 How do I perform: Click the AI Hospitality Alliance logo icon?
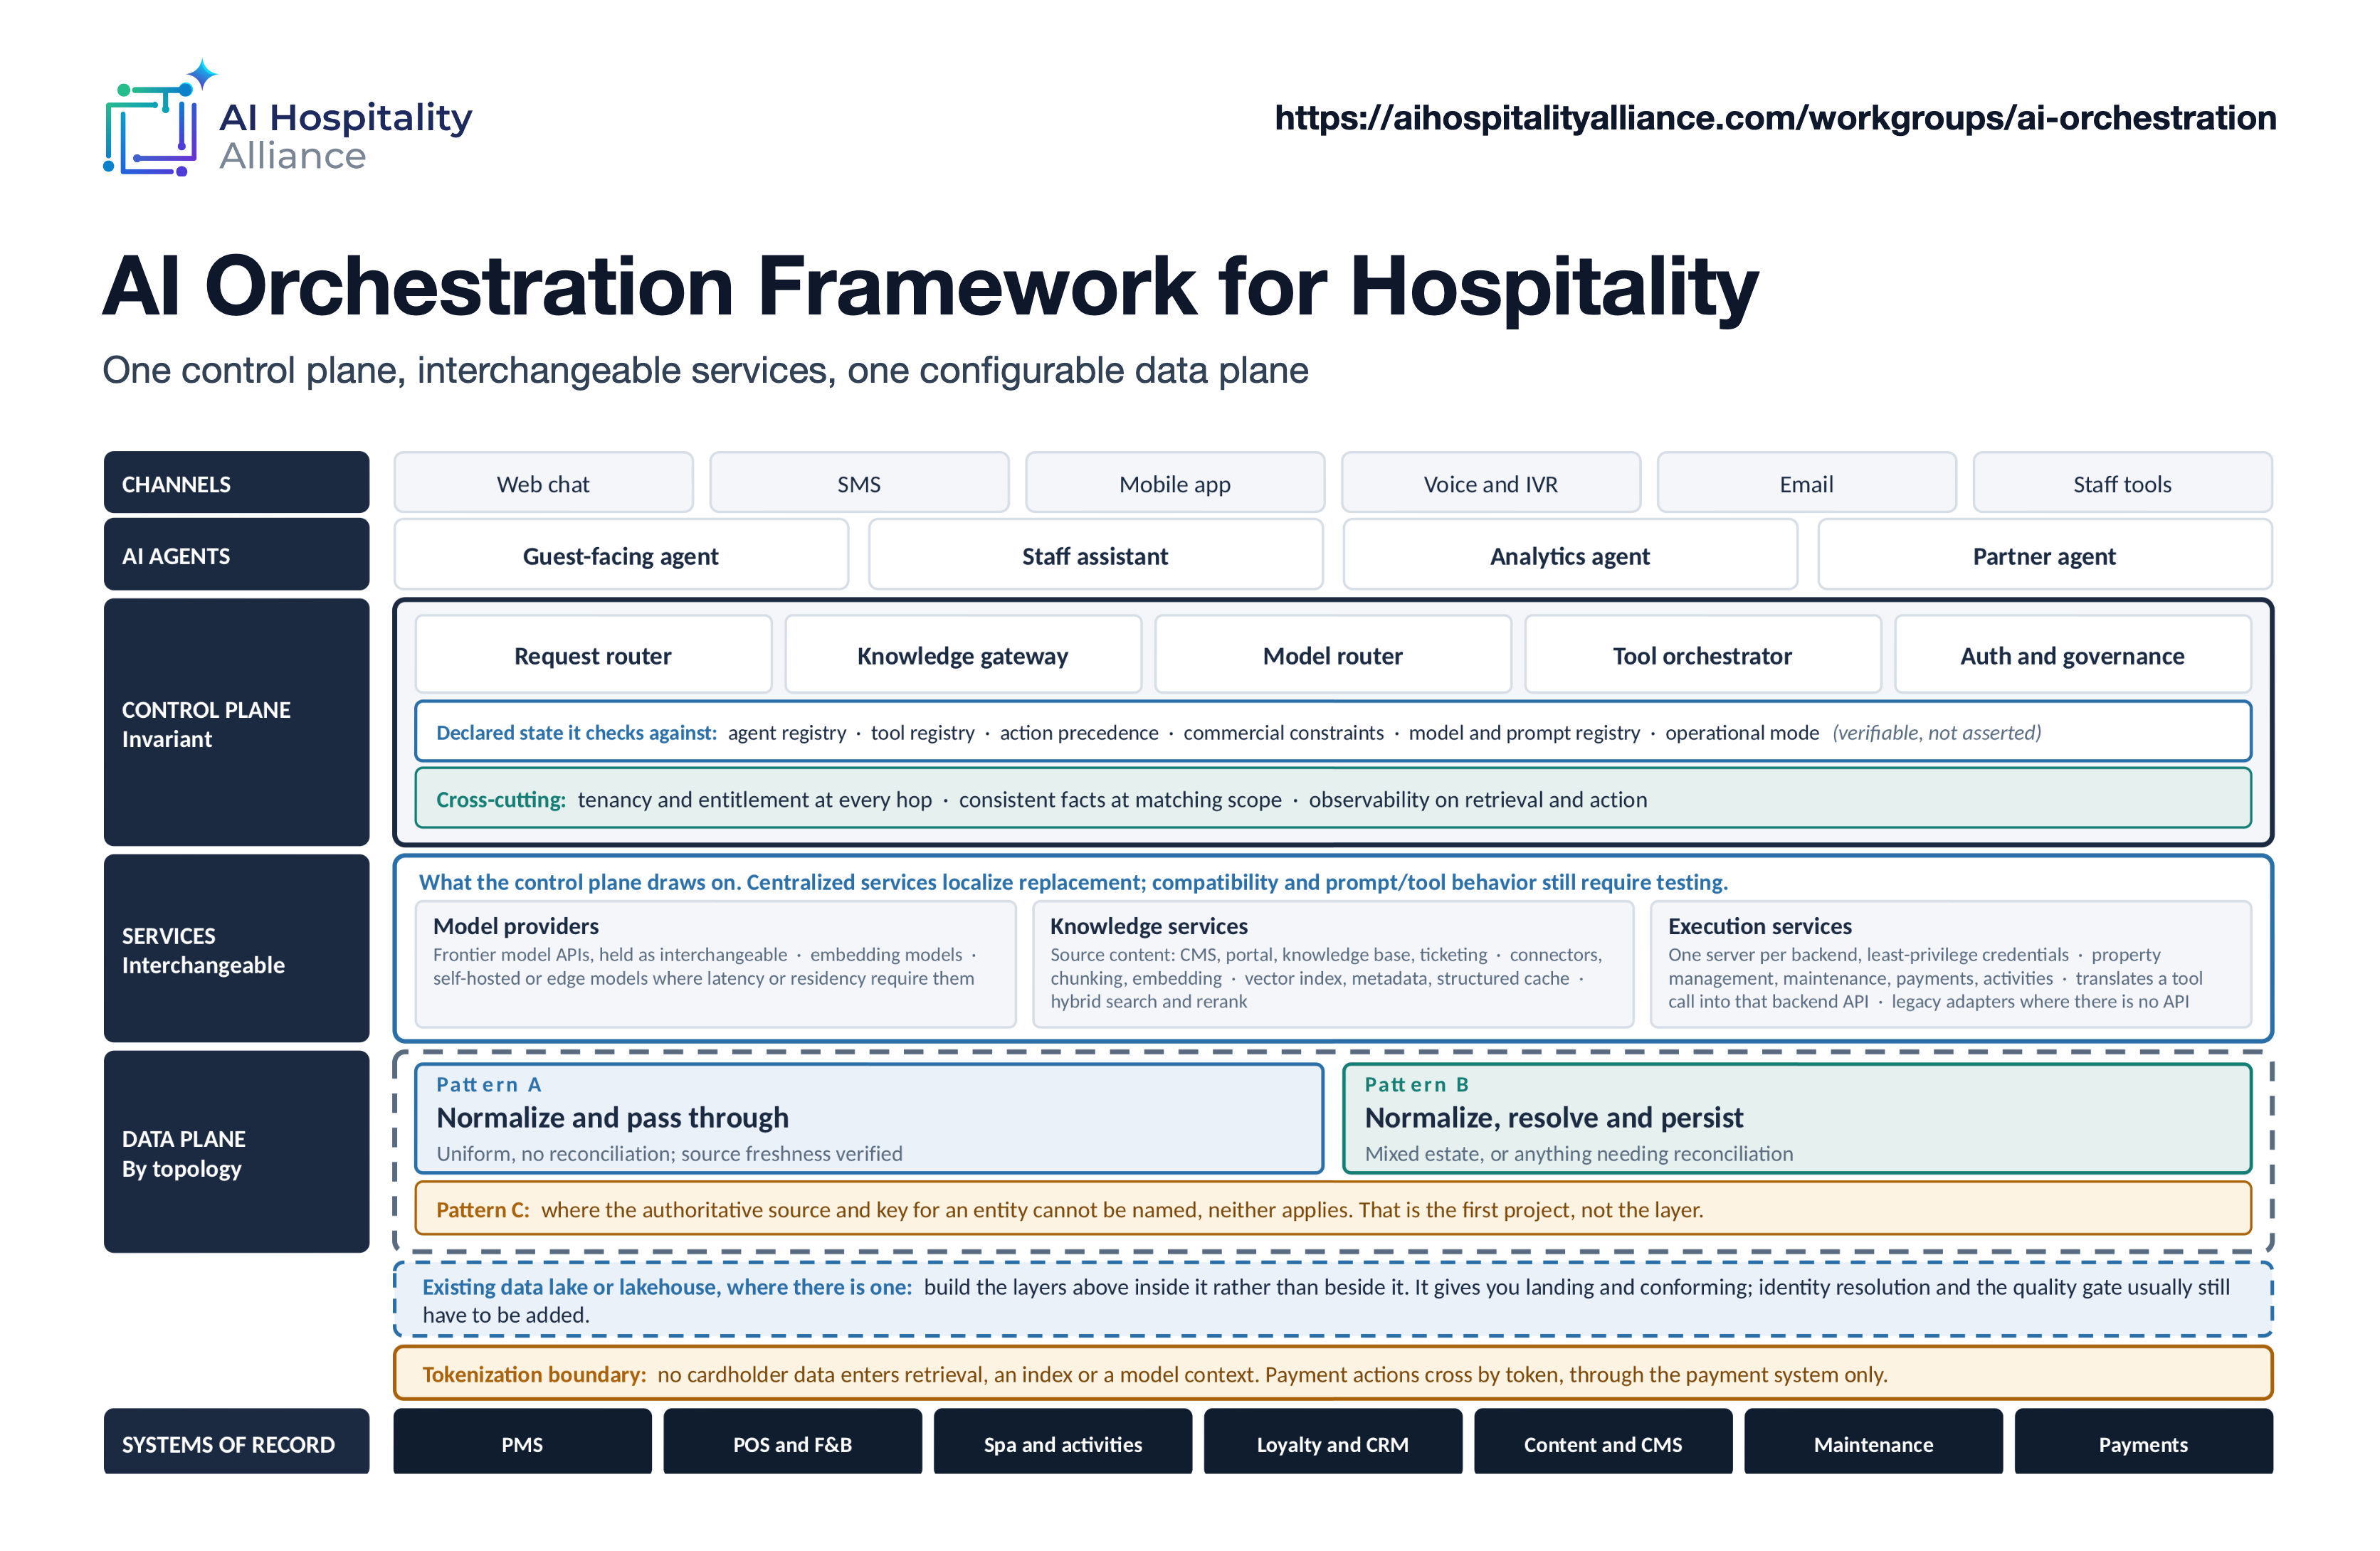tap(160, 118)
